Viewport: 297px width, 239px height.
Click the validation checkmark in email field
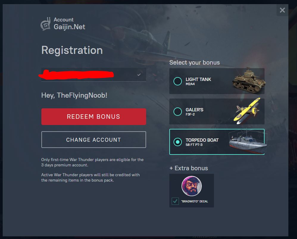(139, 75)
